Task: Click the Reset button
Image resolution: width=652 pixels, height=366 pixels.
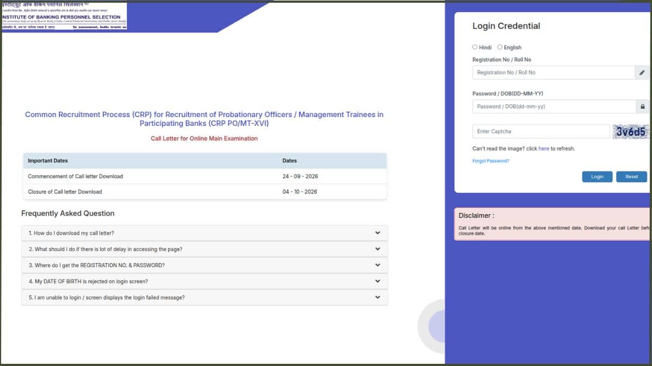Action: coord(631,177)
